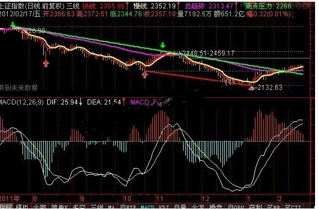
Task: Click month 12 on the time axis
Action: 206,199
